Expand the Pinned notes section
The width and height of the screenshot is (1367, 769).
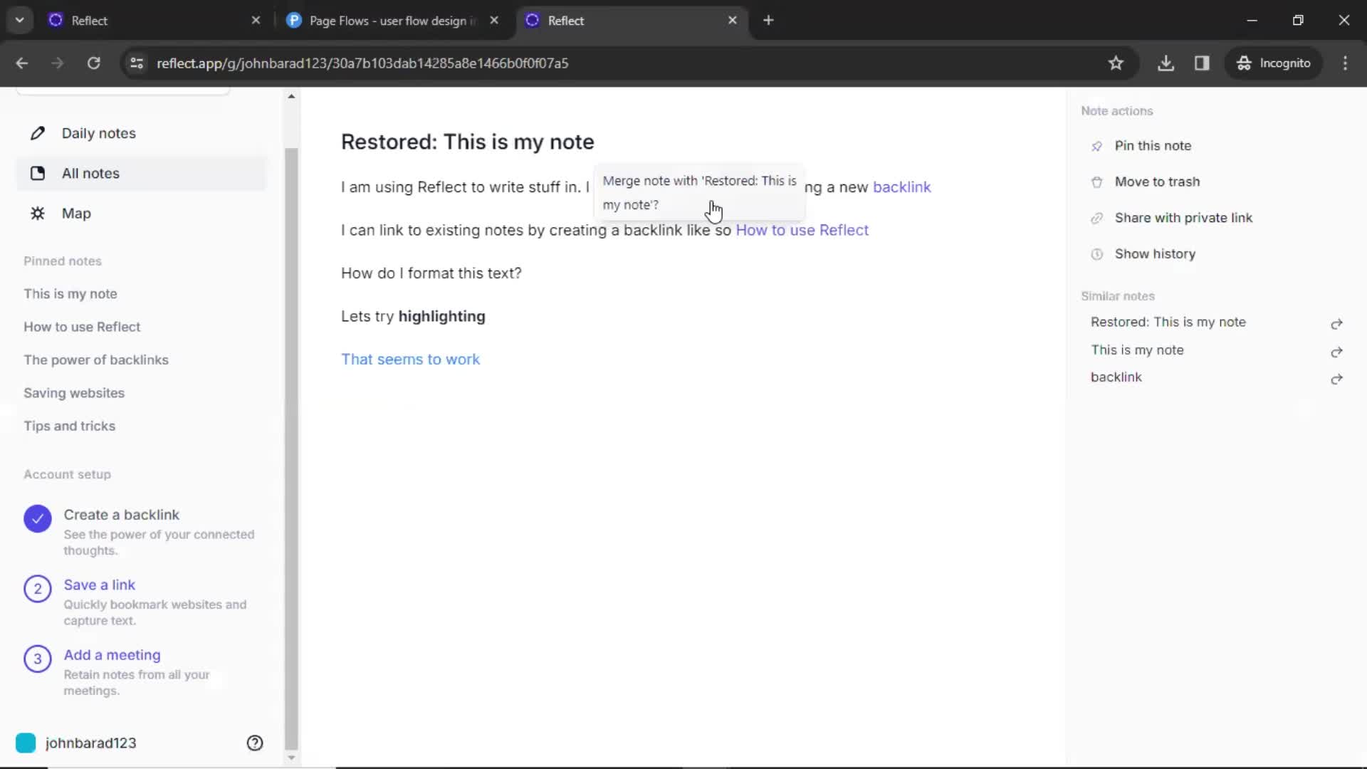(62, 260)
